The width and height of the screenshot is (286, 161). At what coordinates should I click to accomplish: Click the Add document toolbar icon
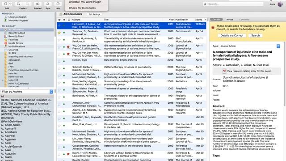(6, 4)
